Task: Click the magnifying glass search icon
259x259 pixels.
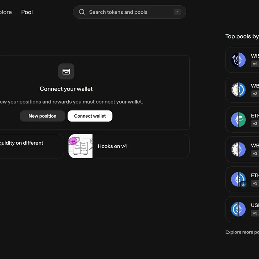Action: coord(82,12)
